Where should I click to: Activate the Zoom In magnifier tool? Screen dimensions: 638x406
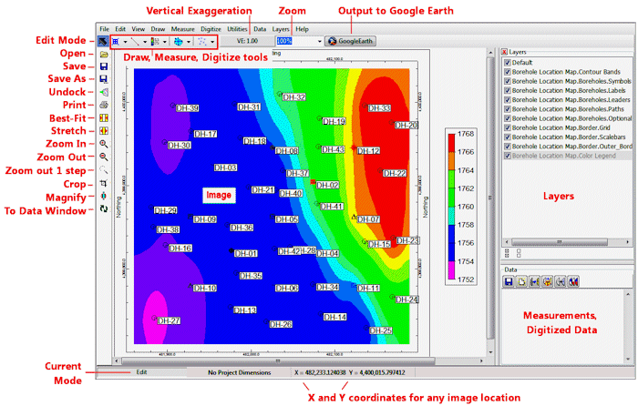[103, 144]
